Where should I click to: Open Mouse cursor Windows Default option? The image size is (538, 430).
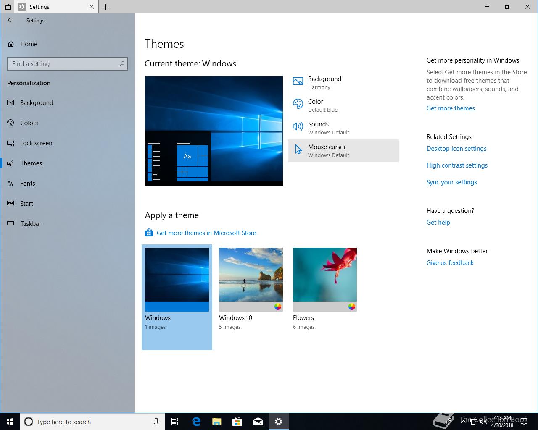pyautogui.click(x=343, y=151)
